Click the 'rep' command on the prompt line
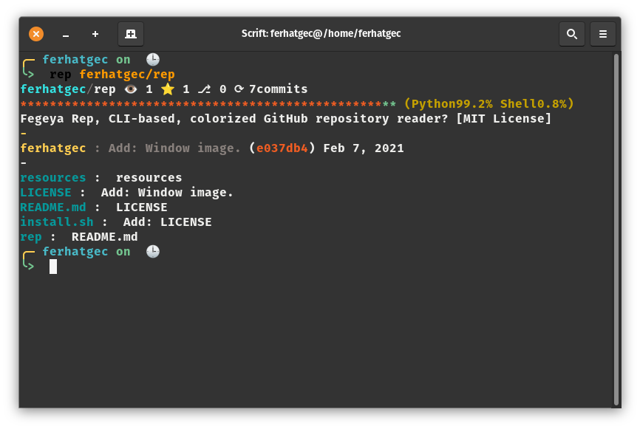Viewport: 640px width, 429px height. tap(61, 75)
